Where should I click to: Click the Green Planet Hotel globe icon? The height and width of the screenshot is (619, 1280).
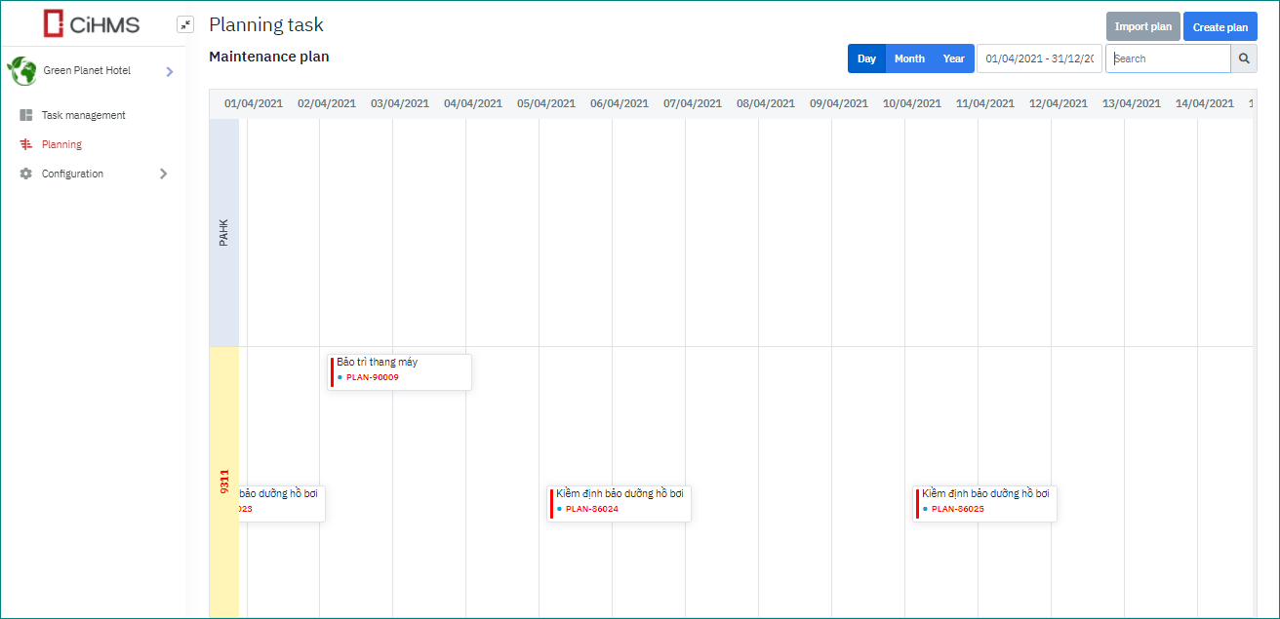[21, 71]
